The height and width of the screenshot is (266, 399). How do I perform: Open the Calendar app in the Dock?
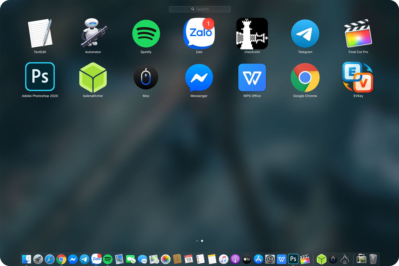[189, 259]
